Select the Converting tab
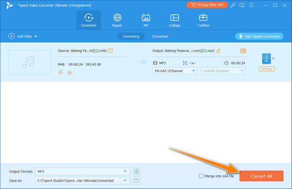Screen dimensions: 292x189 pos(131,36)
